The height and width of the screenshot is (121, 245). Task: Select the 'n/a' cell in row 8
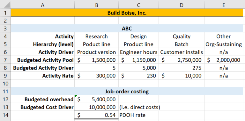point(224,68)
